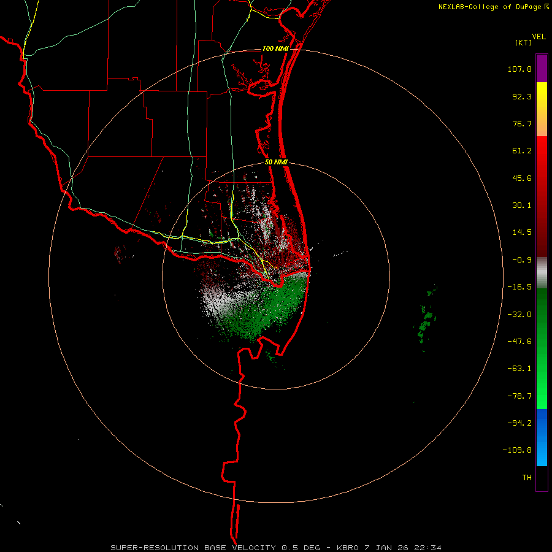Click the NEXLAB-College of DuPage watermark text
This screenshot has width=552, height=552.
point(490,7)
